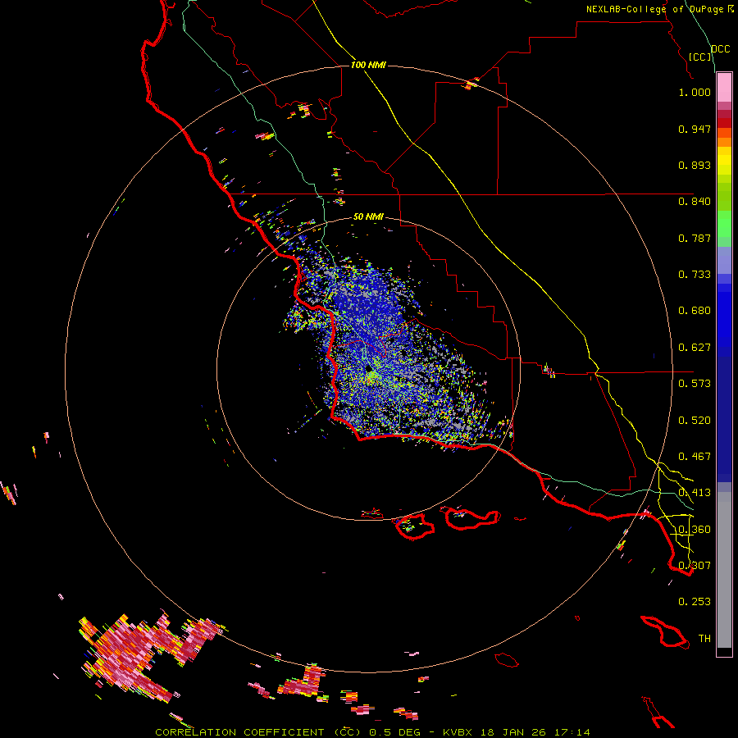Click the KVBX station identifier in caption
Viewport: 738px width, 738px height.
(x=457, y=732)
